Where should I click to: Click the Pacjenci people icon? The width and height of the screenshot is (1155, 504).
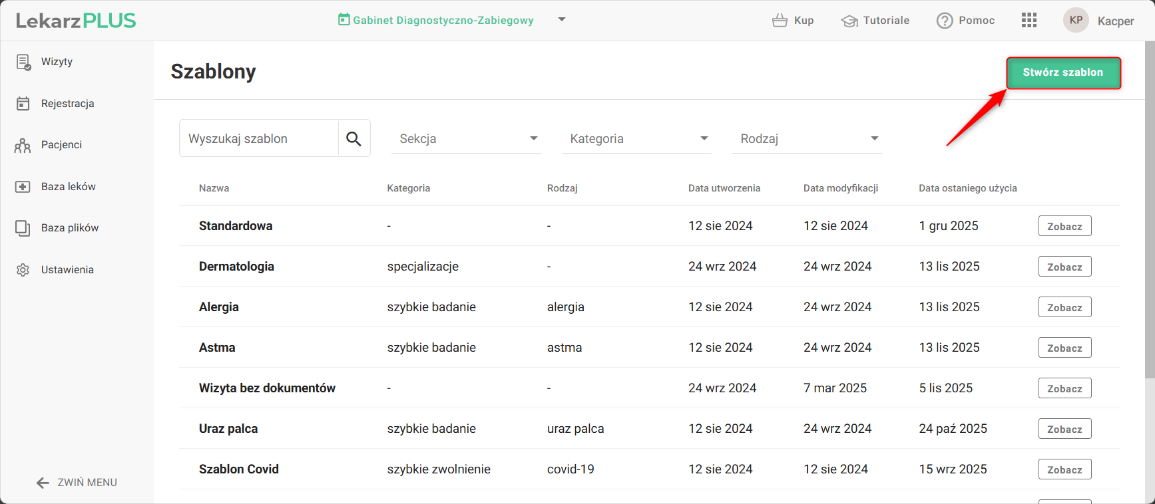point(23,145)
